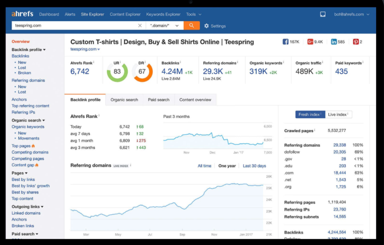Click the UR 83 donut gauge
This screenshot has width=384, height=245.
(117, 71)
